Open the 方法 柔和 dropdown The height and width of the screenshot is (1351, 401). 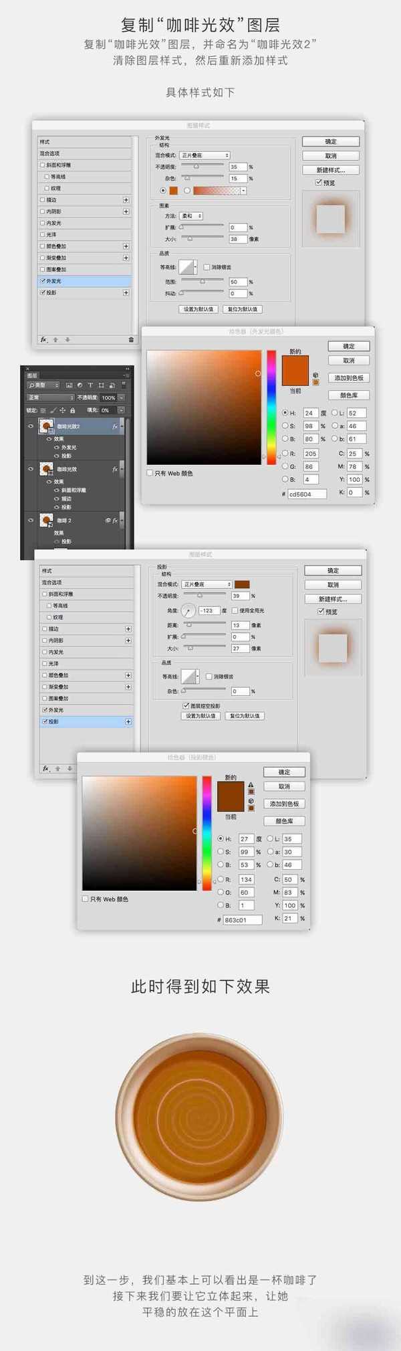coord(191,216)
